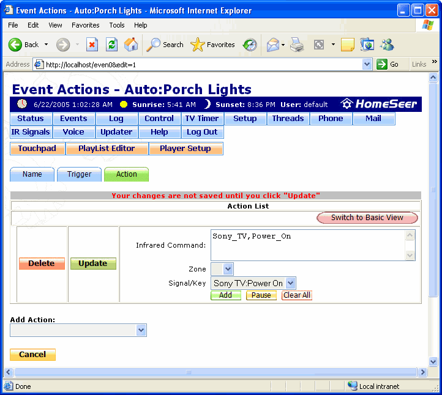Open the Favorites menu
The image size is (442, 395).
[x=86, y=25]
